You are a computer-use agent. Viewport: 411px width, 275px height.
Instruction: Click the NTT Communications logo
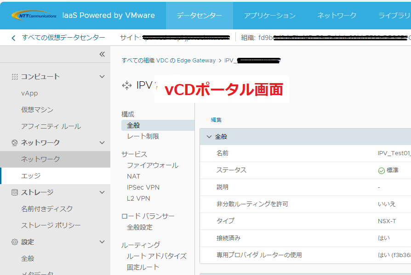[34, 15]
